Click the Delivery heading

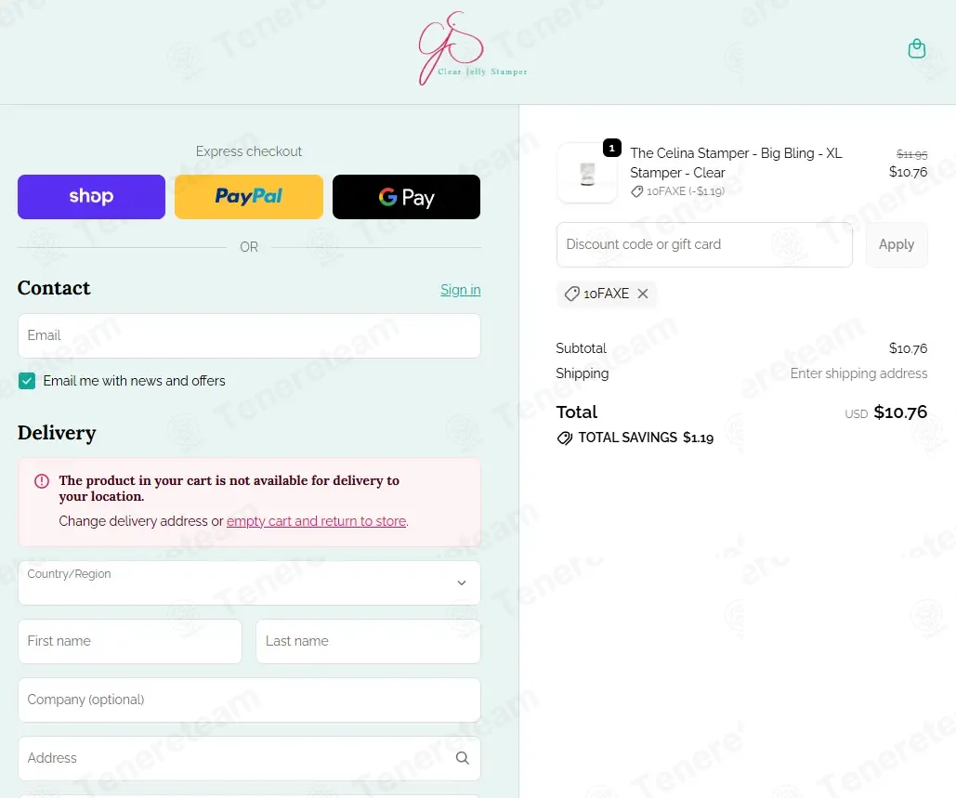[x=57, y=433]
